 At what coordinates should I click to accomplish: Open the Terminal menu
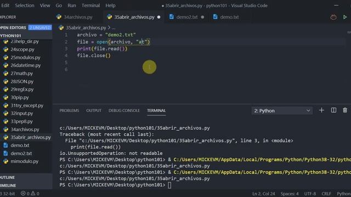point(90,5)
